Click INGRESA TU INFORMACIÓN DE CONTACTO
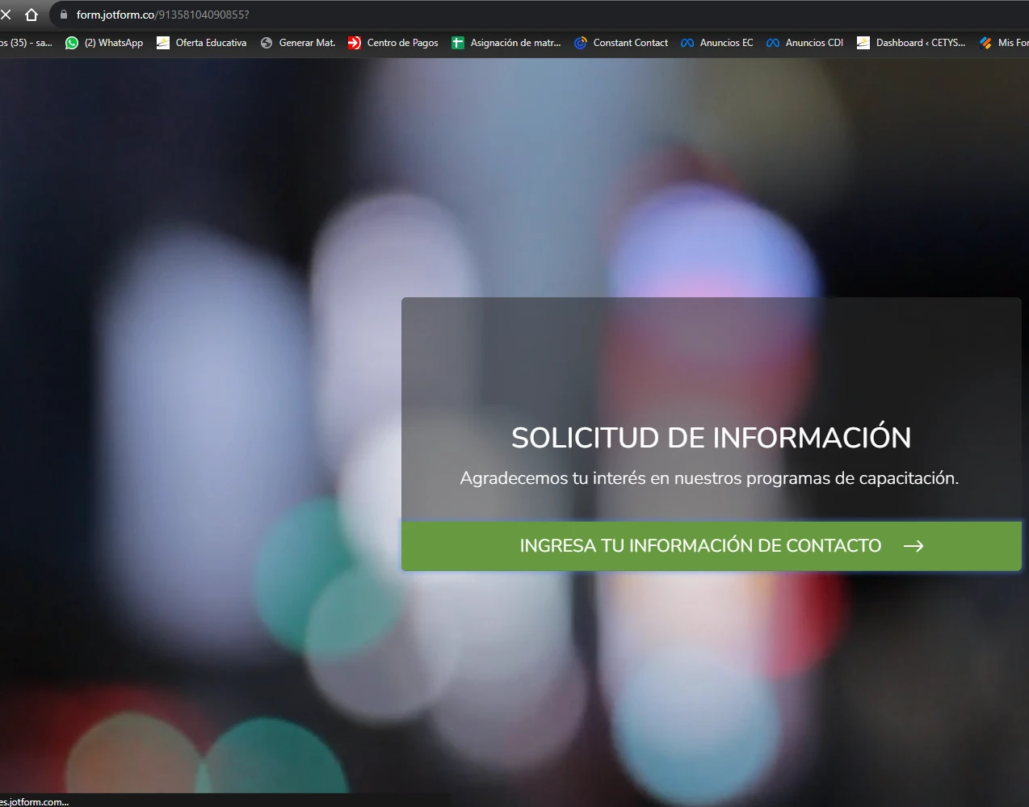 pos(700,545)
